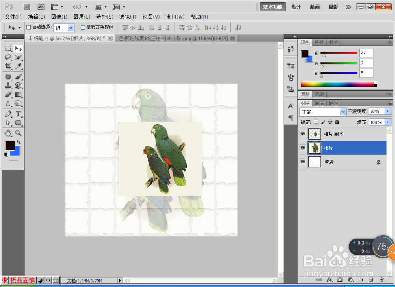Screen dimensions: 395x287
Task: Select the Horizontal Type tool
Action: pos(18,114)
